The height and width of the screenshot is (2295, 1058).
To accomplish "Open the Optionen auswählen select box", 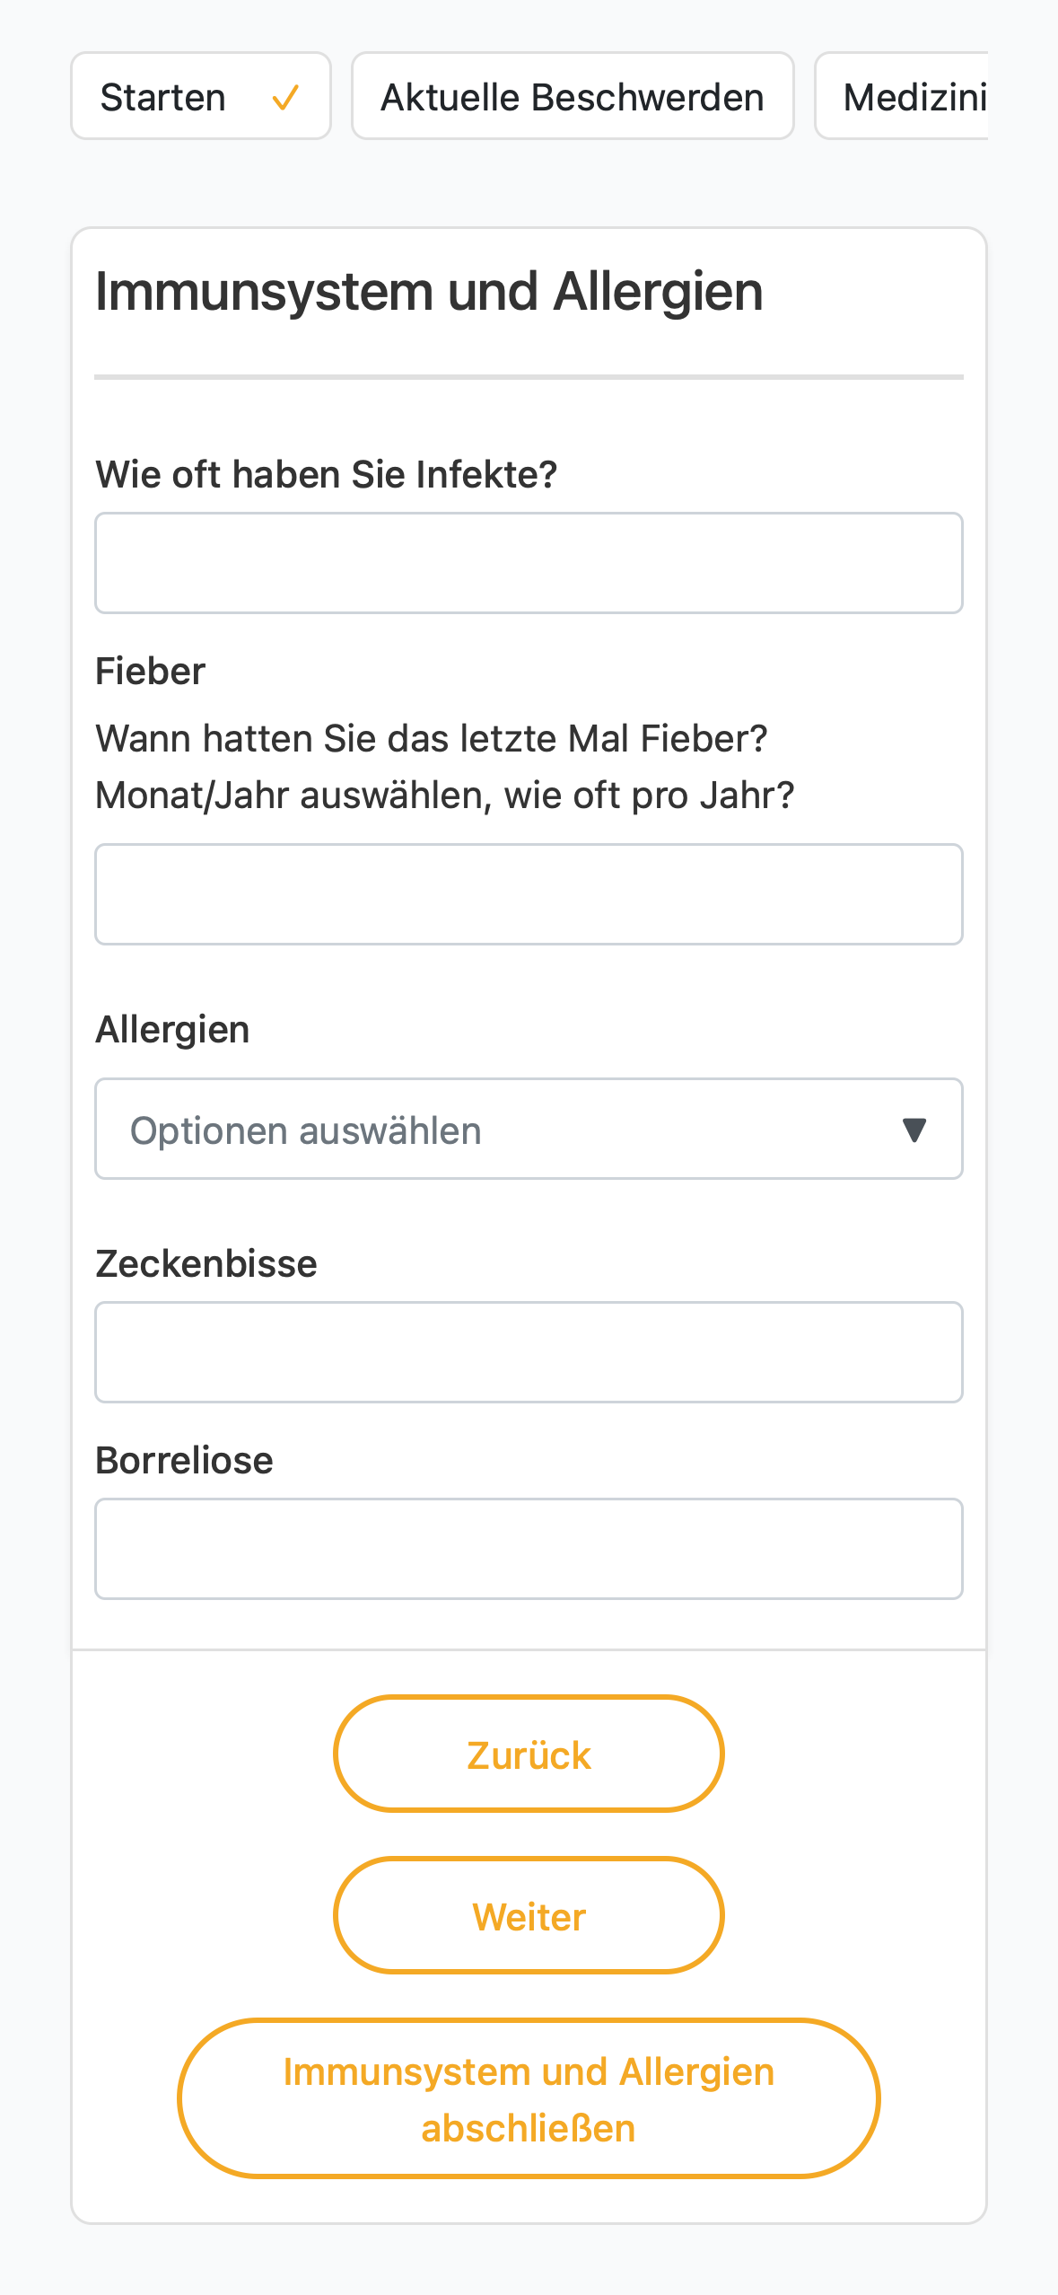I will tap(529, 1129).
